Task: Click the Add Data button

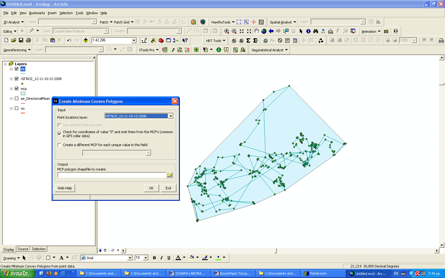Action: pos(86,40)
